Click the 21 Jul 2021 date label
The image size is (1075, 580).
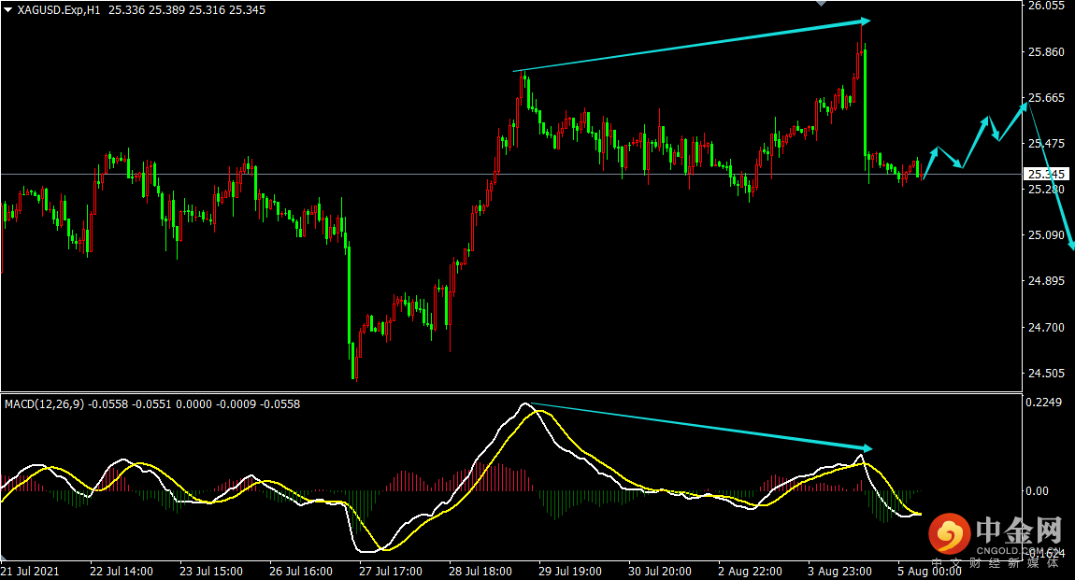[x=30, y=571]
